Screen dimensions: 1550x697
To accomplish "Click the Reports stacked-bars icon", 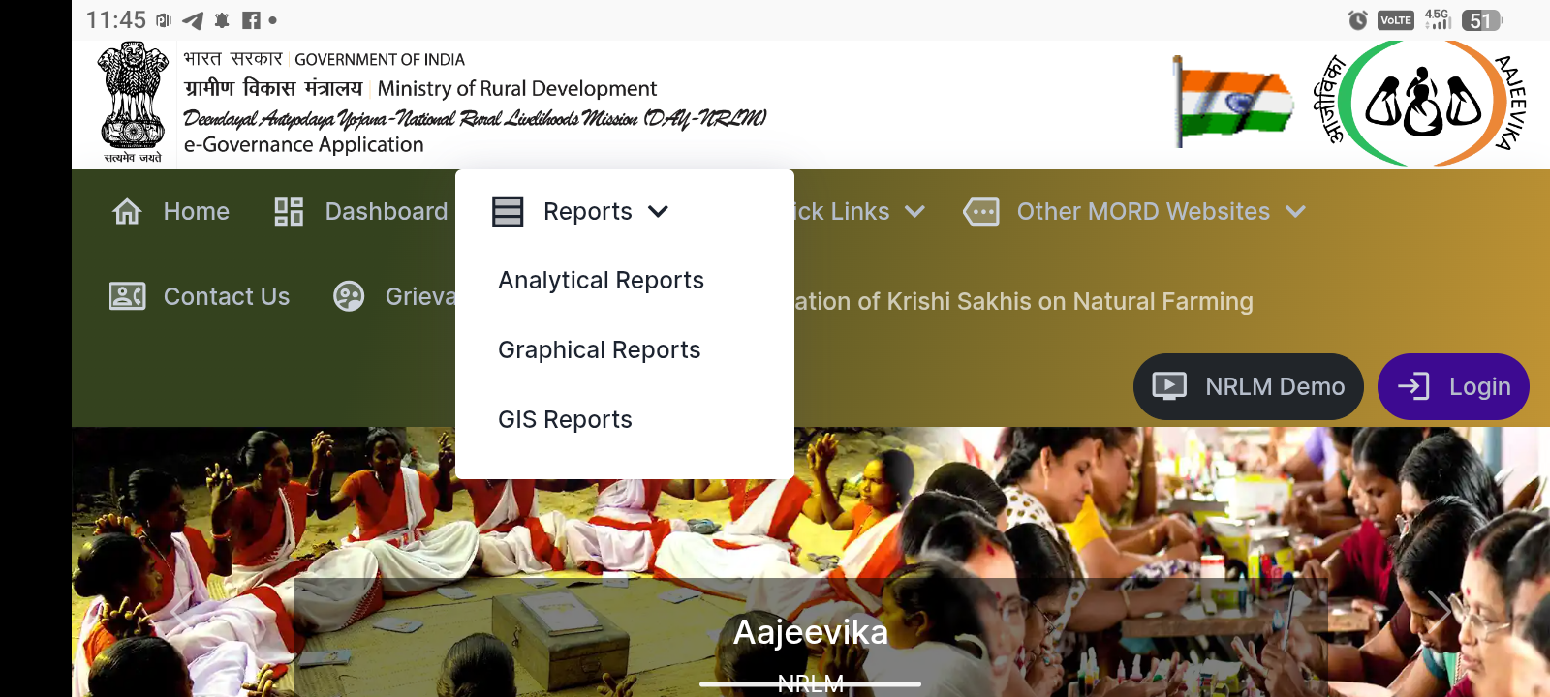I will point(508,211).
